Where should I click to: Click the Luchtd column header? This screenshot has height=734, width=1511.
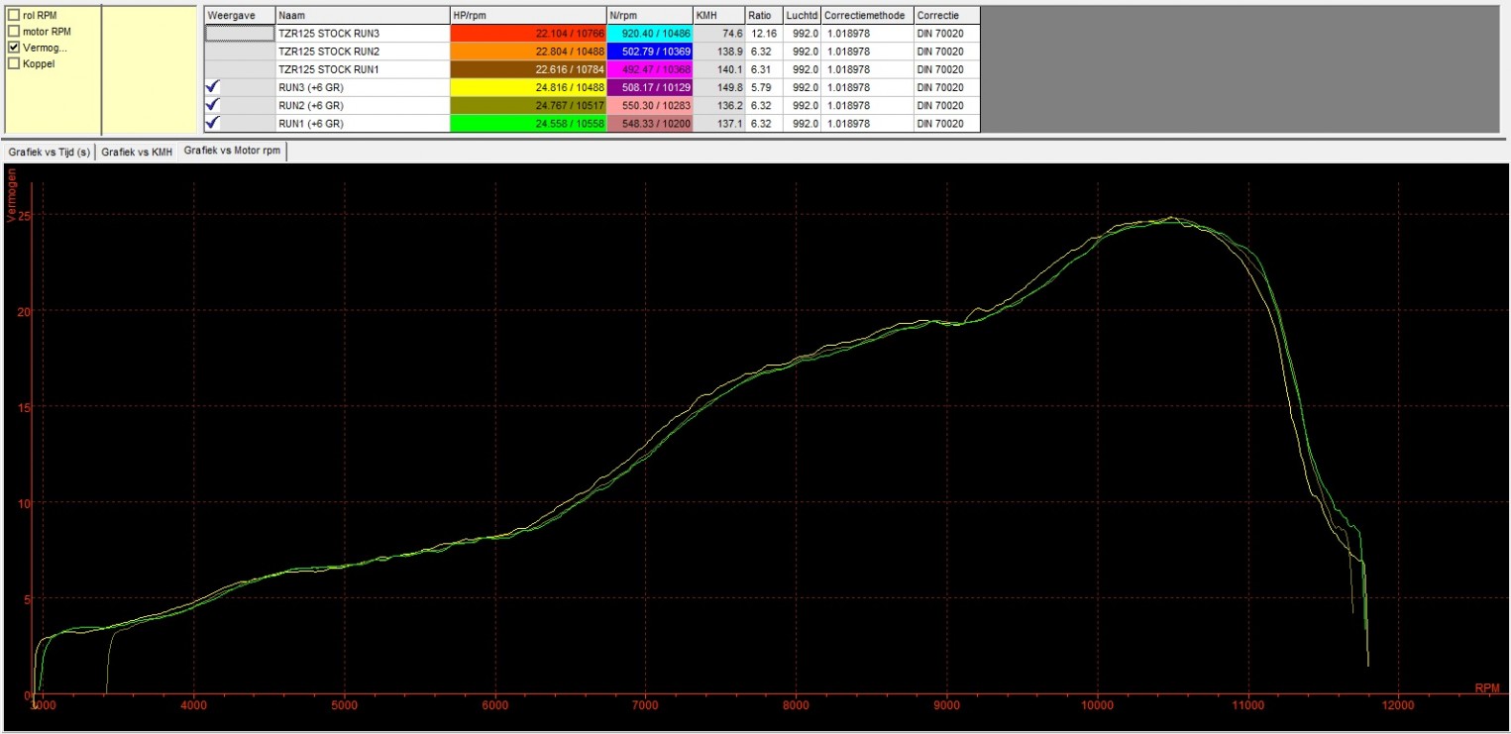pyautogui.click(x=803, y=16)
